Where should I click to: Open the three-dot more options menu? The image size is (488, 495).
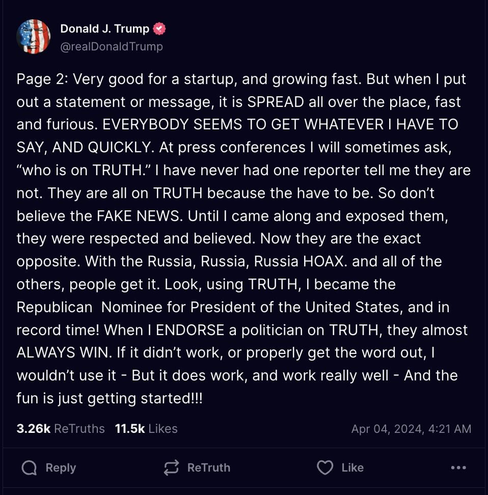coord(458,468)
